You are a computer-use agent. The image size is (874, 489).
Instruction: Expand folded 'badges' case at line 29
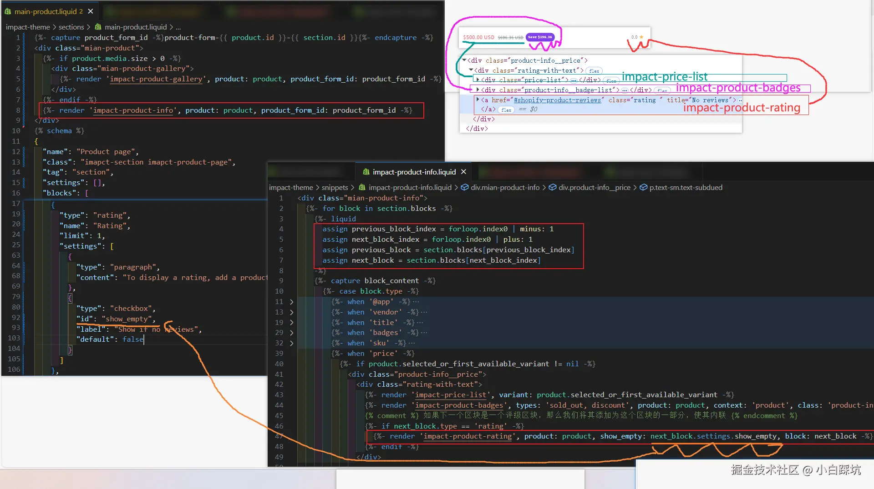click(291, 333)
